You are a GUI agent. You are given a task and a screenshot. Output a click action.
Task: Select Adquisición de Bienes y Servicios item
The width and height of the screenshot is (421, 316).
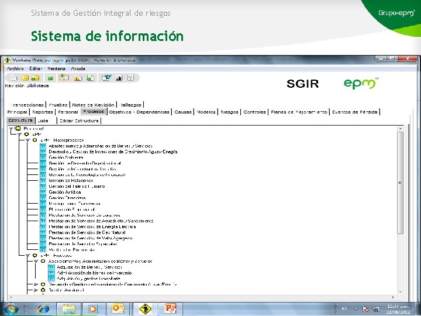pyautogui.click(x=89, y=267)
